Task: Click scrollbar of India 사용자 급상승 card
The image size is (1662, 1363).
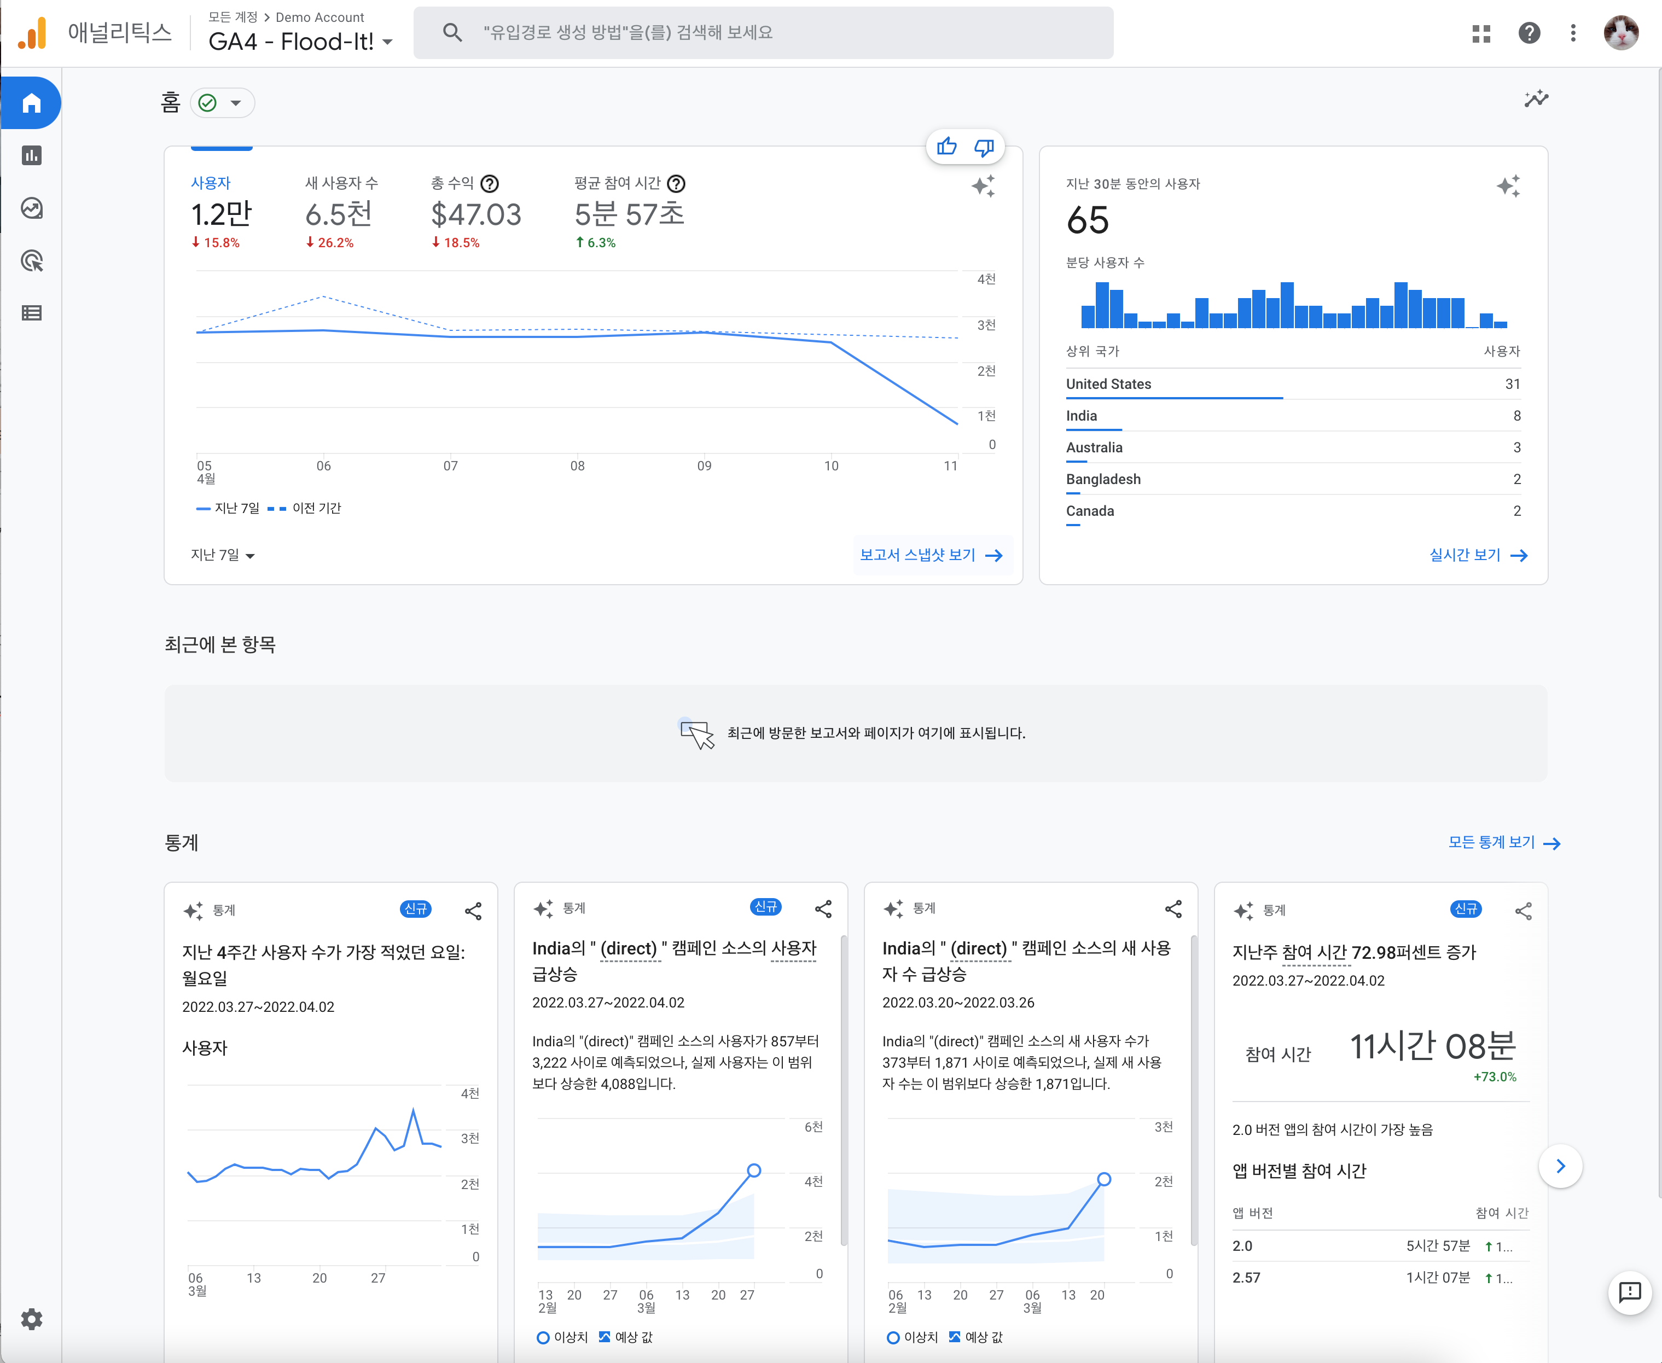Action: pyautogui.click(x=844, y=1091)
